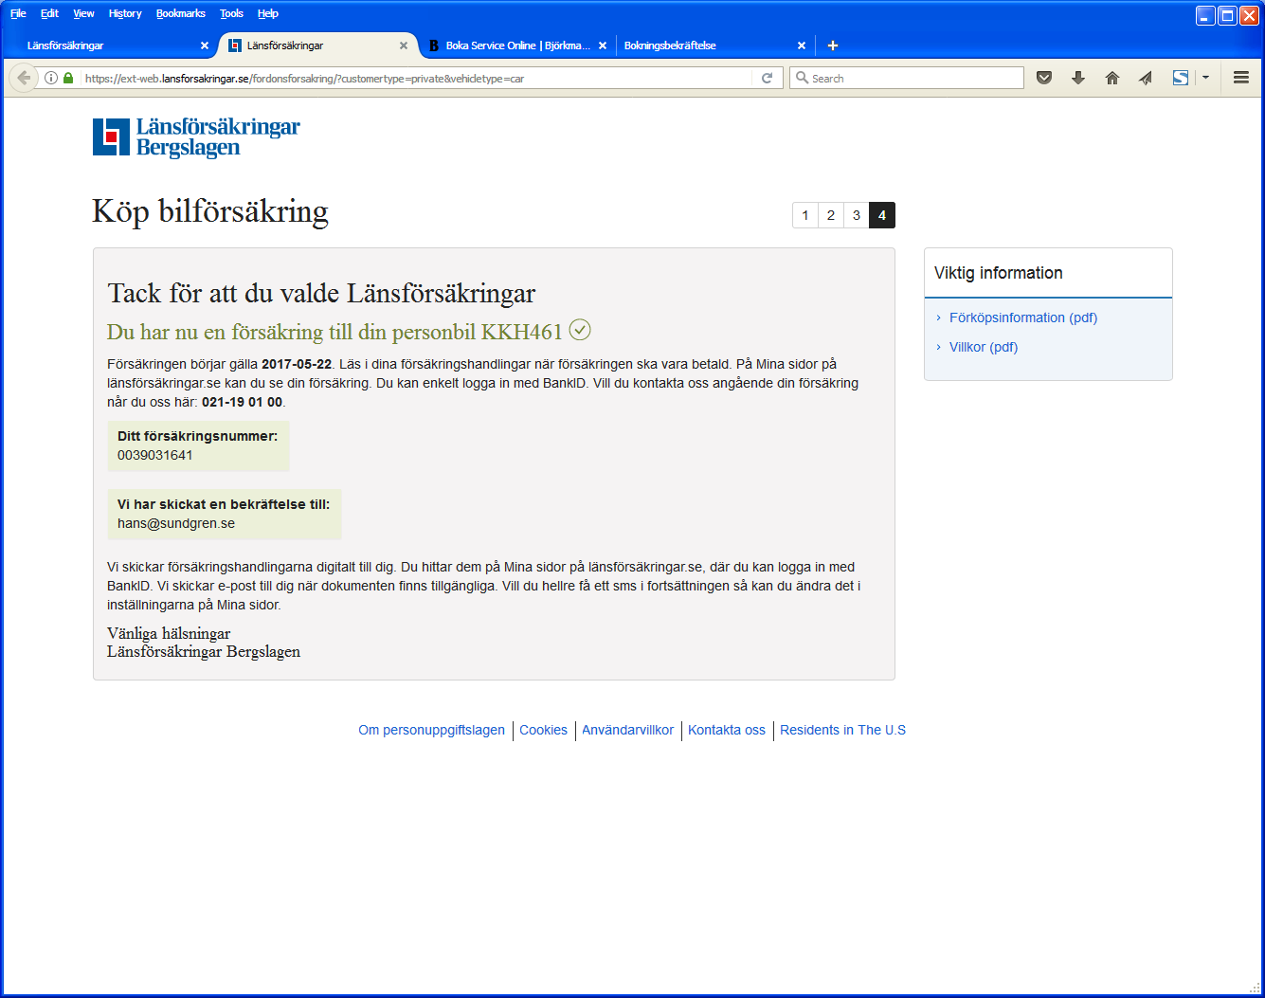Close the Bokningsbekräftelse tab
Image resolution: width=1265 pixels, height=998 pixels.
(802, 45)
